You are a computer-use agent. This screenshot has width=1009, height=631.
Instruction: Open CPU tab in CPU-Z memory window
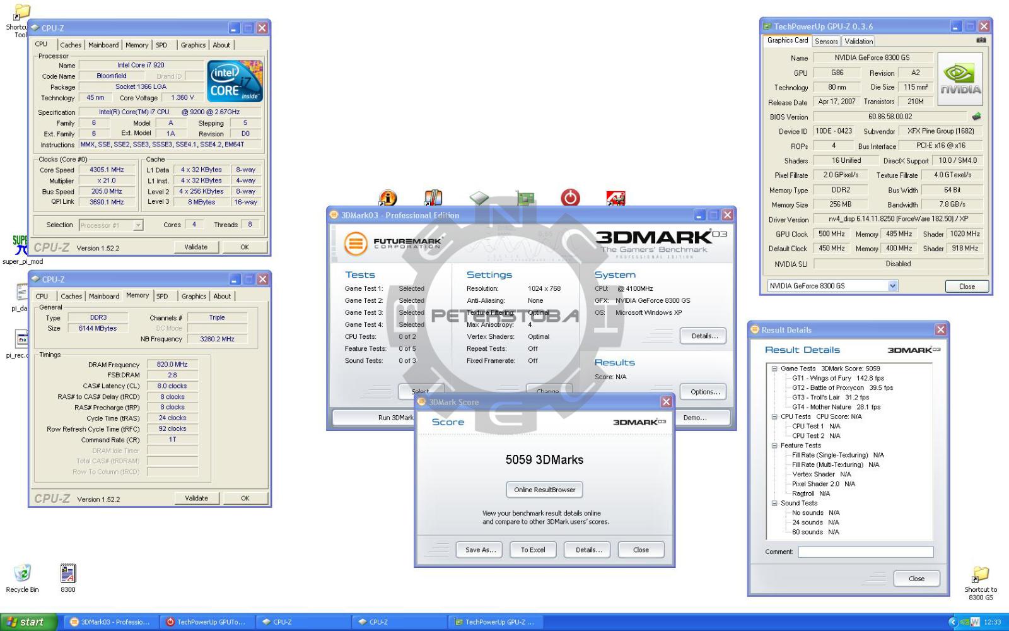pos(42,297)
